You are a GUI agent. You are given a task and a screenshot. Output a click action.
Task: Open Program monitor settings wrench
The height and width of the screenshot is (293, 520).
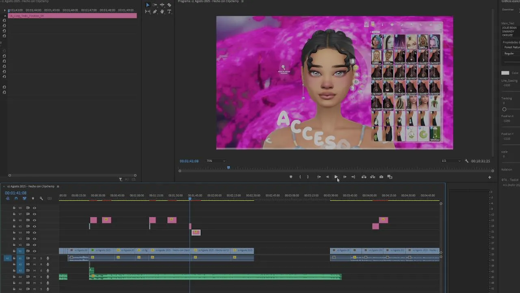466,161
